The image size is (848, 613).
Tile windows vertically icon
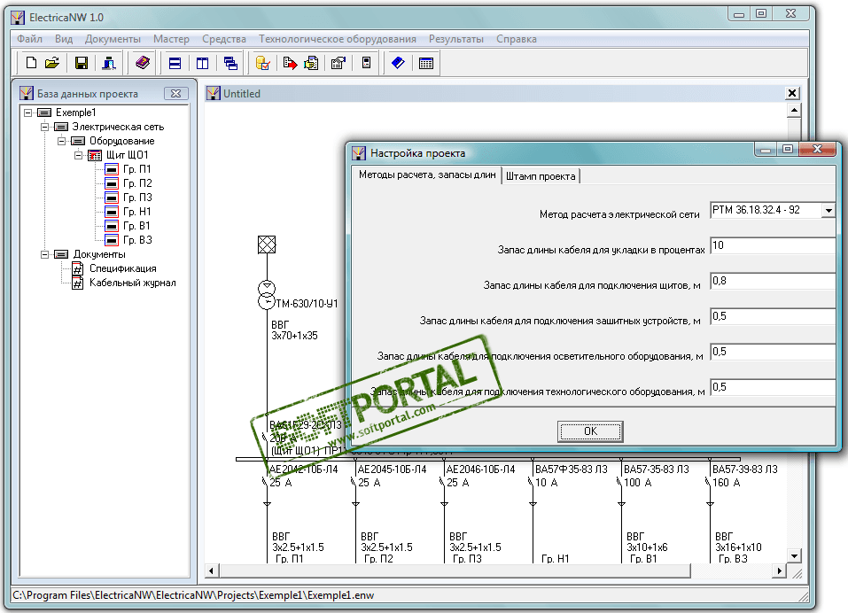coord(202,63)
